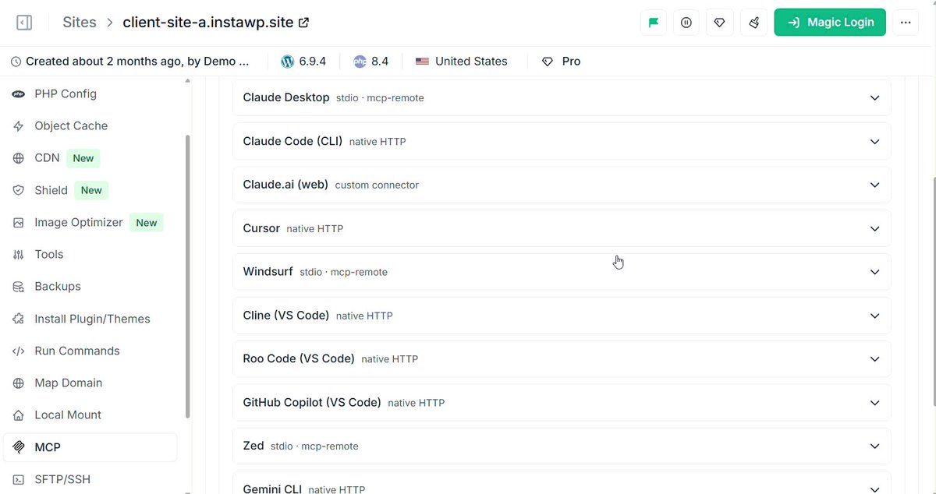This screenshot has width=936, height=494.
Task: Expand the Claude Desktop chevron
Action: tap(874, 98)
